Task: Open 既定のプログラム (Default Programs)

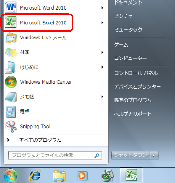Action: (x=133, y=100)
